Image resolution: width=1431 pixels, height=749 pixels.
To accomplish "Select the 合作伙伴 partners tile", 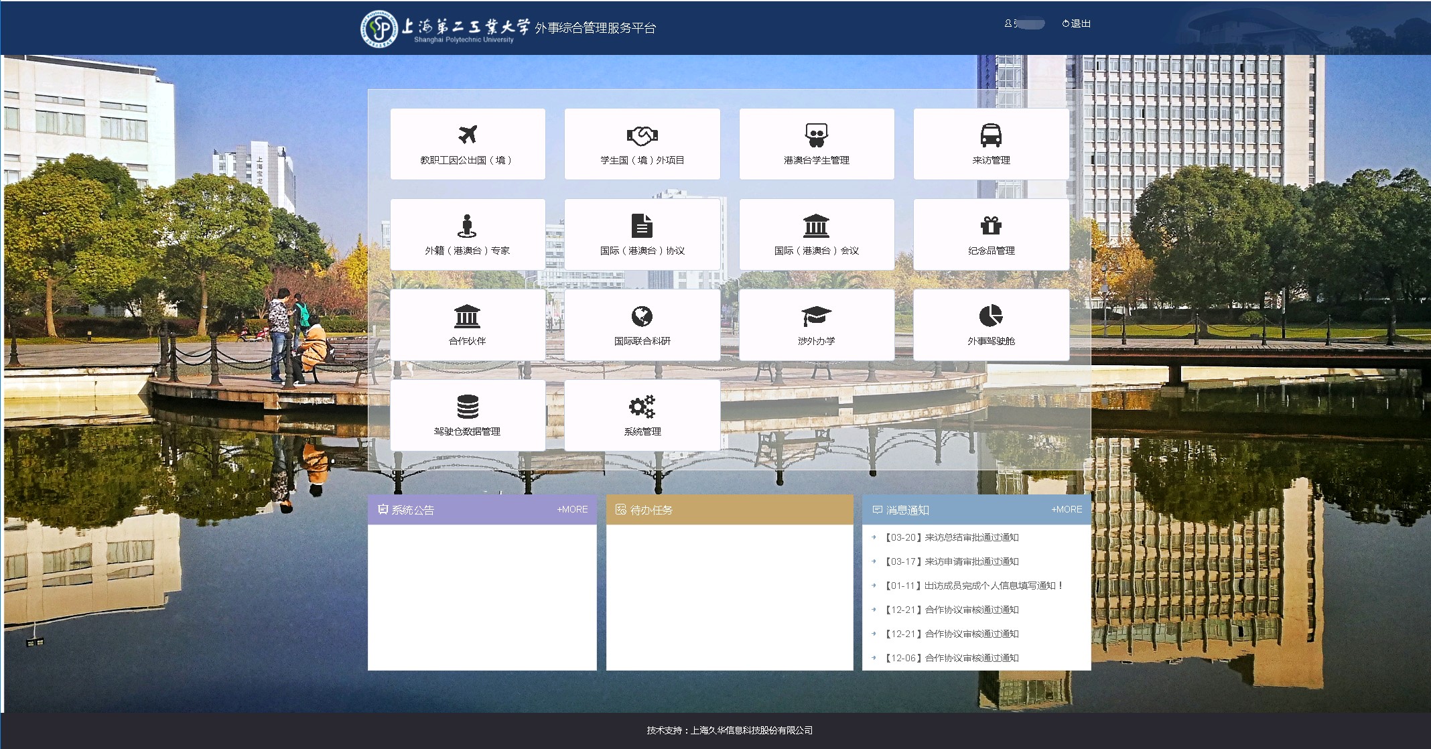I will [467, 325].
